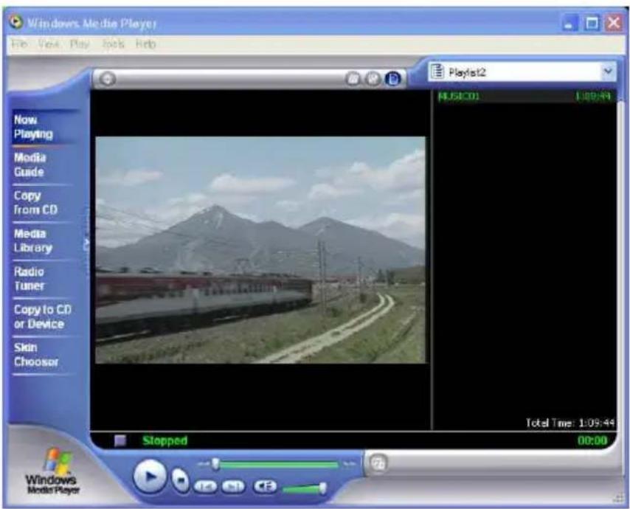630x509 pixels.
Task: Click the video frame of the train
Action: pyautogui.click(x=260, y=250)
